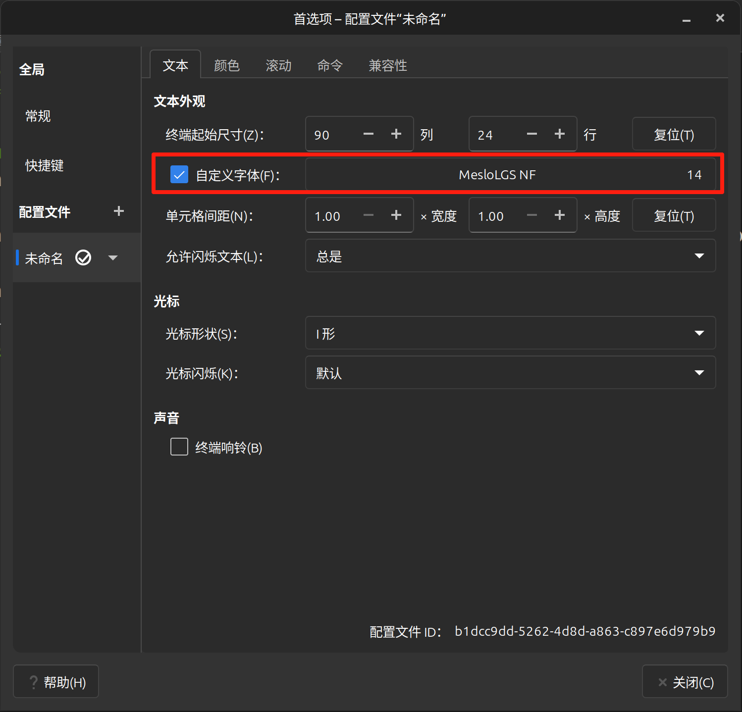Increase terminal rows with plus button
This screenshot has width=742, height=712.
pyautogui.click(x=559, y=134)
